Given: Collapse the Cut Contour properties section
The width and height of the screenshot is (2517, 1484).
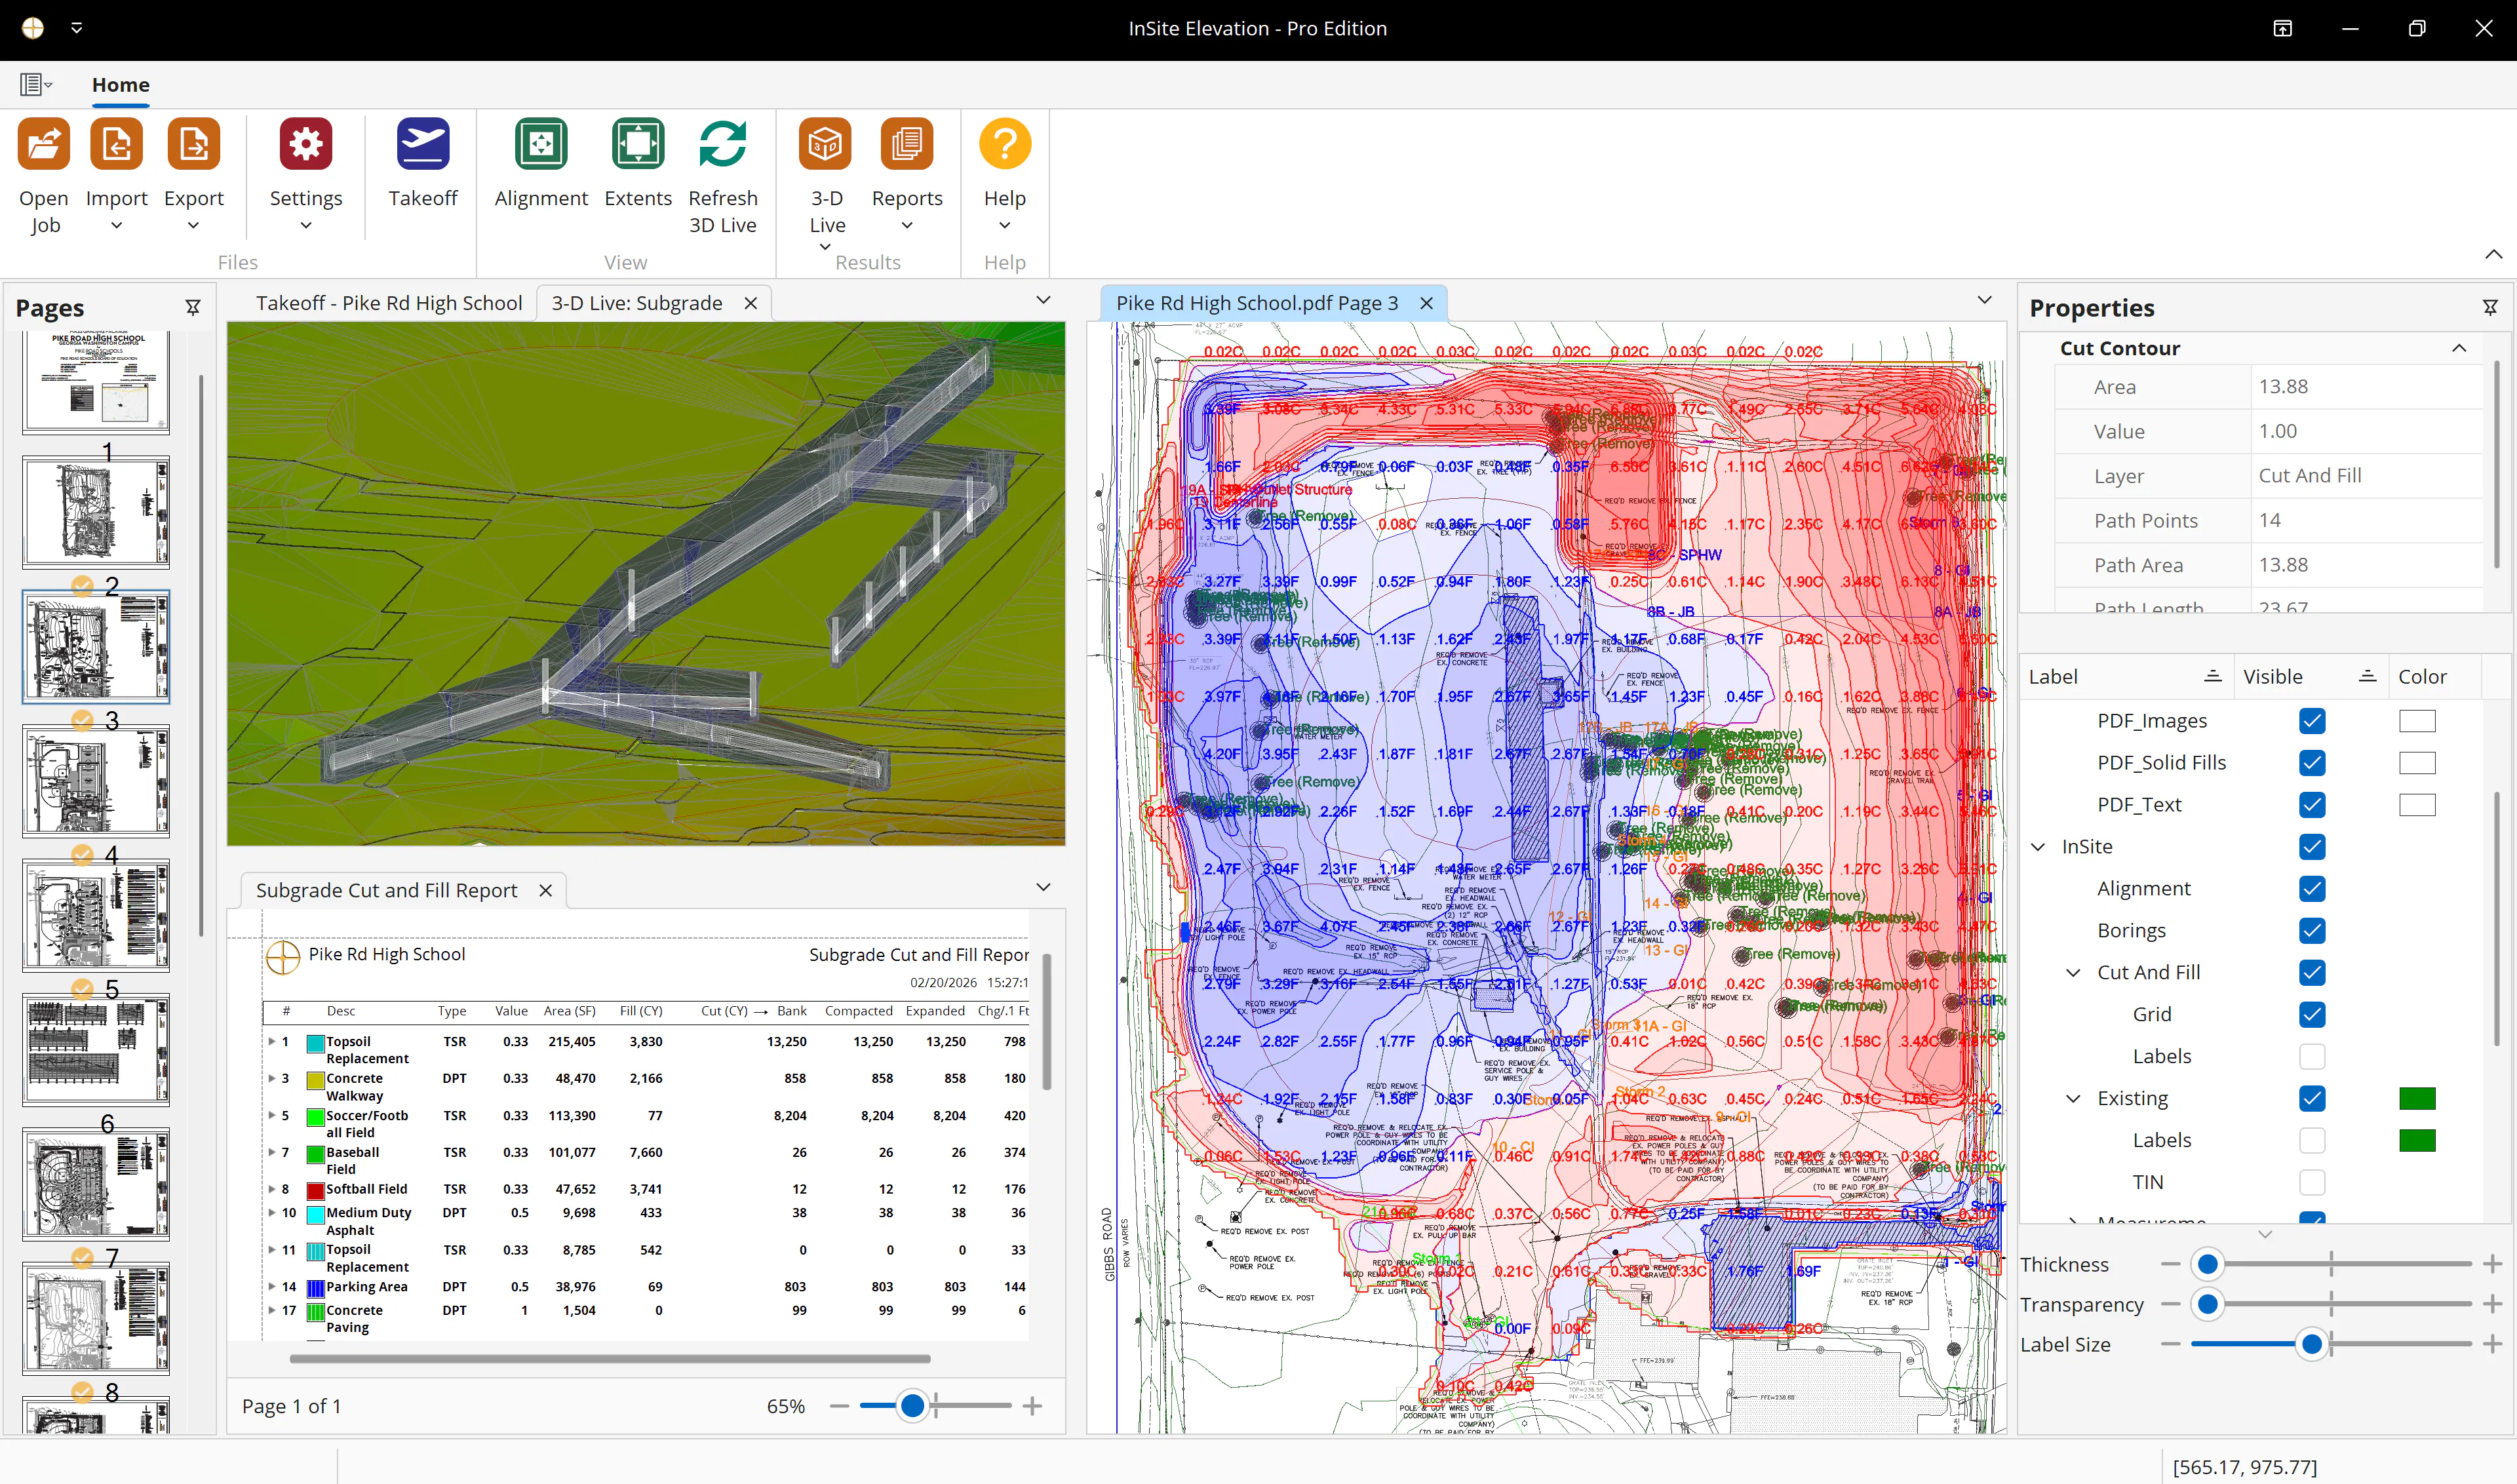Looking at the screenshot, I should click(2459, 348).
